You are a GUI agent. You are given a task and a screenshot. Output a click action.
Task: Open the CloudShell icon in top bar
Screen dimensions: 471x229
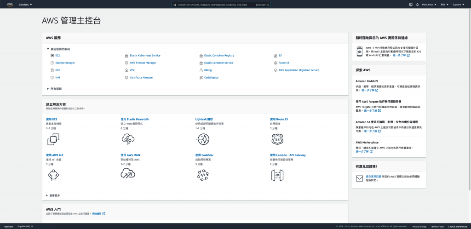coord(411,5)
